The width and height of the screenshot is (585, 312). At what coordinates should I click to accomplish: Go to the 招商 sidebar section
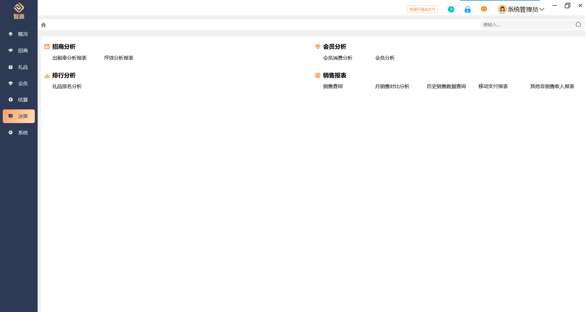click(x=19, y=51)
